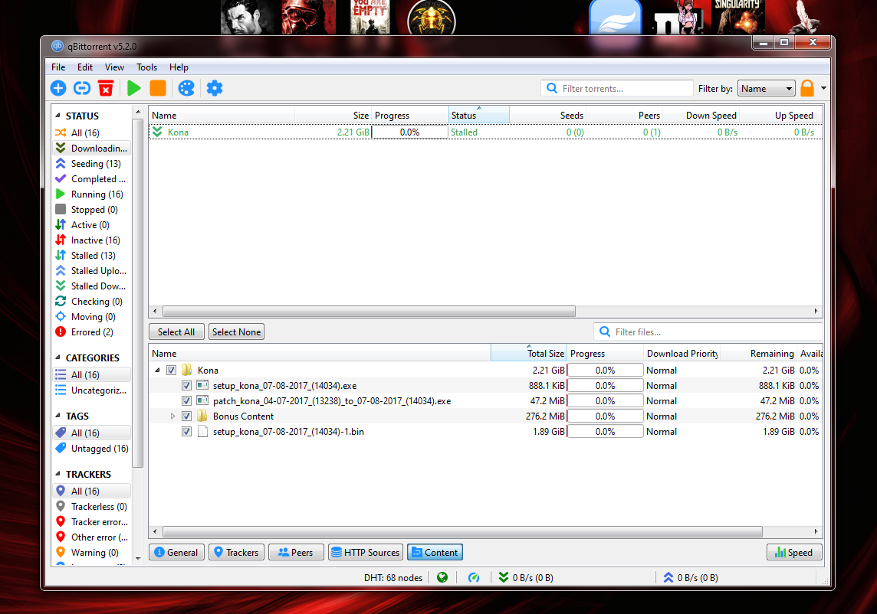Sort torrents by Status column header
The image size is (877, 614).
[x=478, y=115]
